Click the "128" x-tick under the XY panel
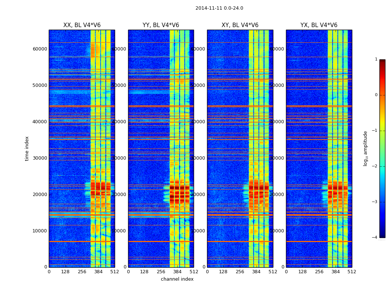Viewport: 391px width, 297px height. (223, 272)
